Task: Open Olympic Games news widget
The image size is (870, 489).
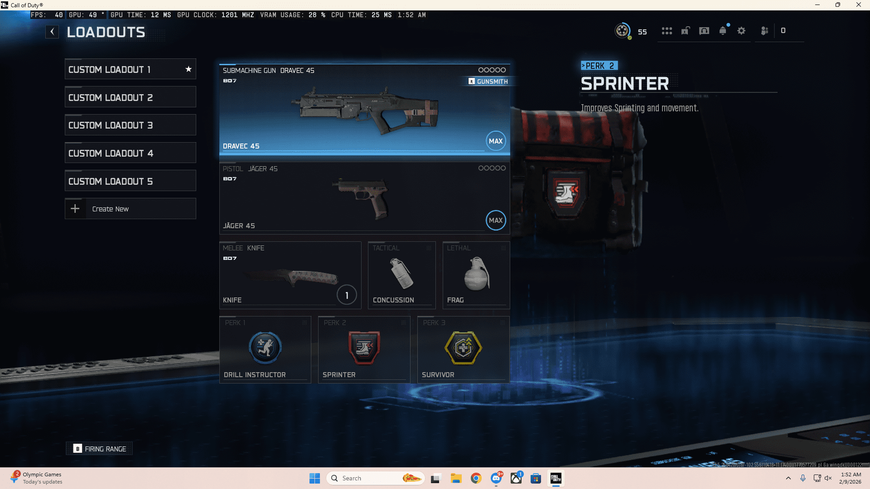Action: point(36,478)
